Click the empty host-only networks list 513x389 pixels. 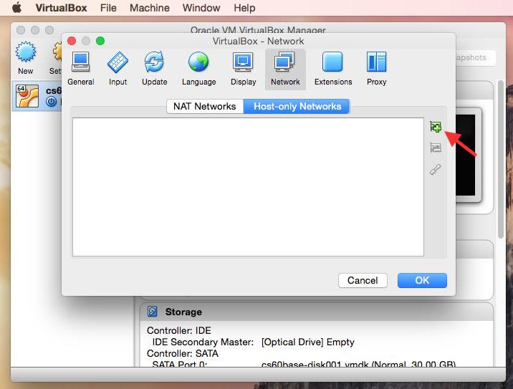click(247, 186)
